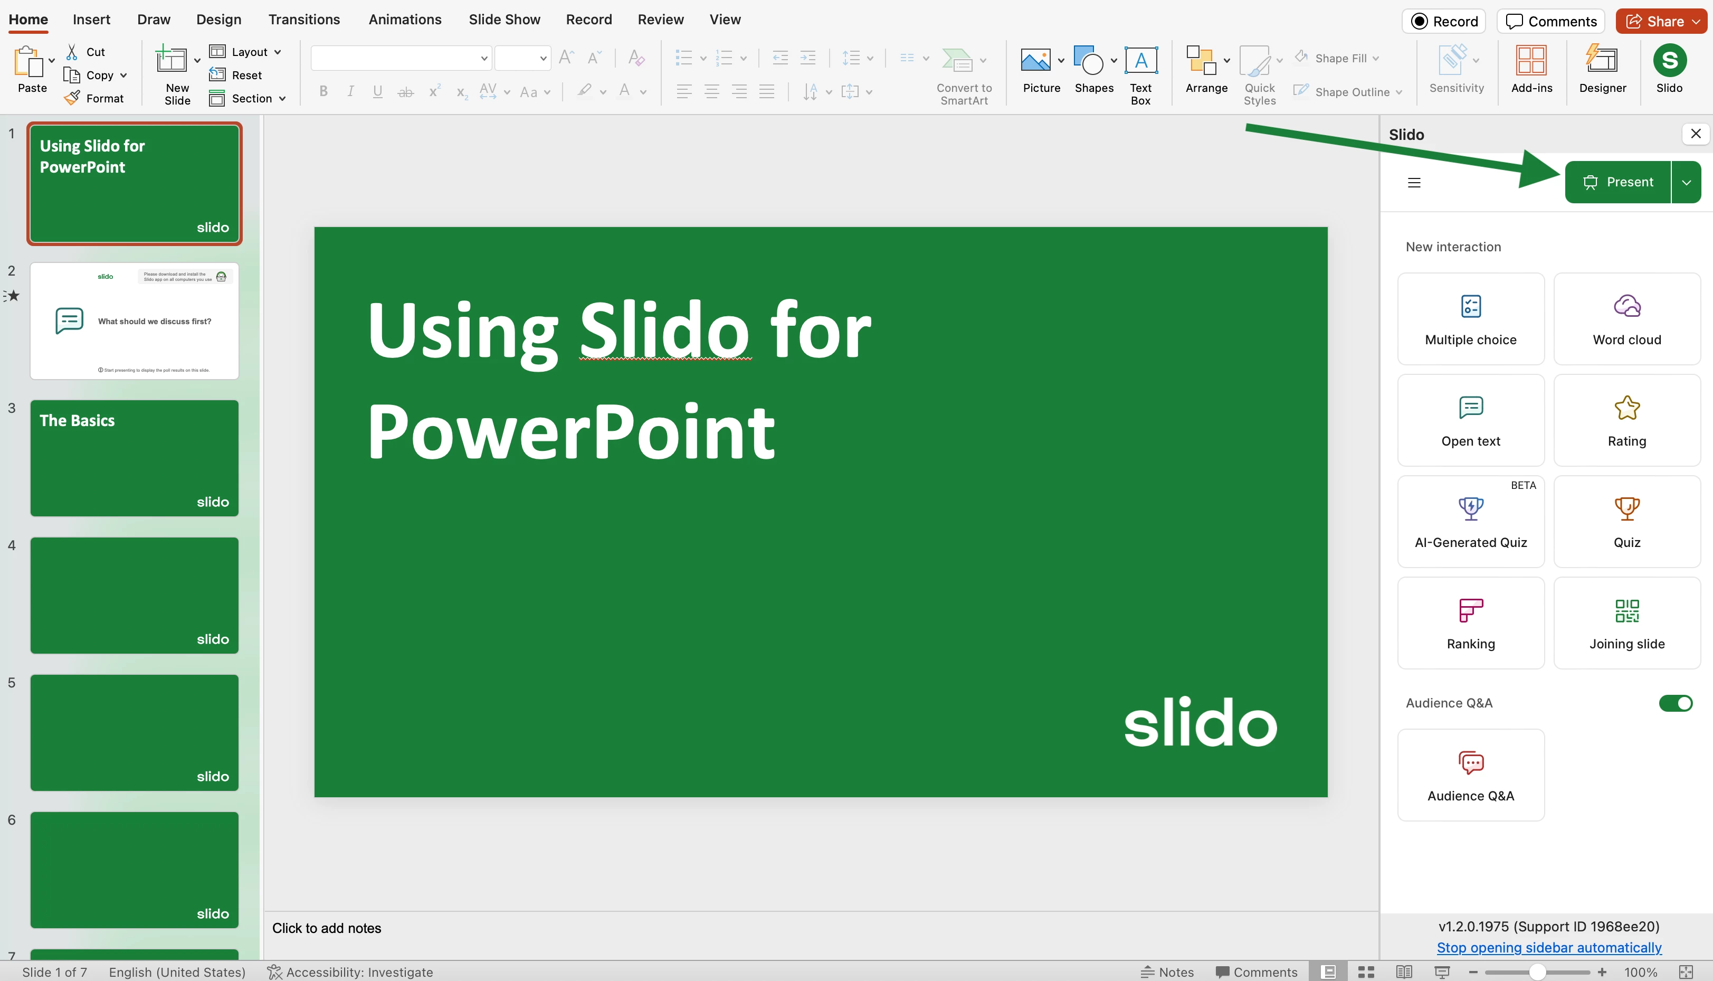Expand the Present button dropdown arrow

click(1687, 181)
